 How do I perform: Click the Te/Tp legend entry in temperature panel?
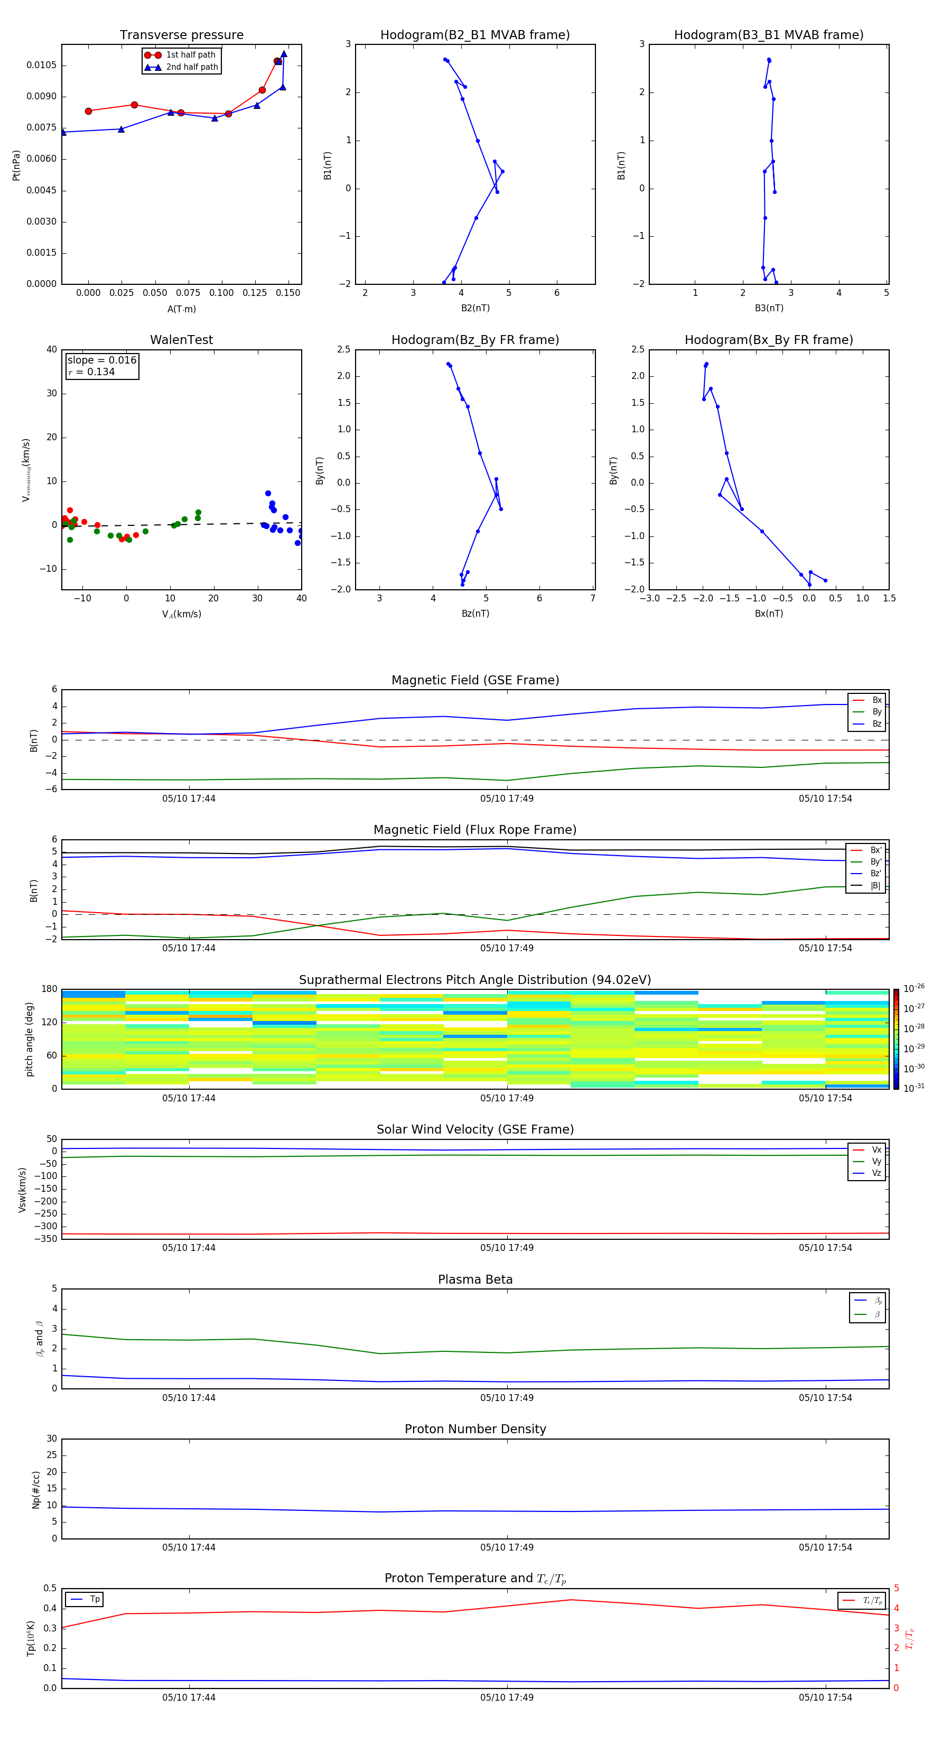(x=862, y=1600)
